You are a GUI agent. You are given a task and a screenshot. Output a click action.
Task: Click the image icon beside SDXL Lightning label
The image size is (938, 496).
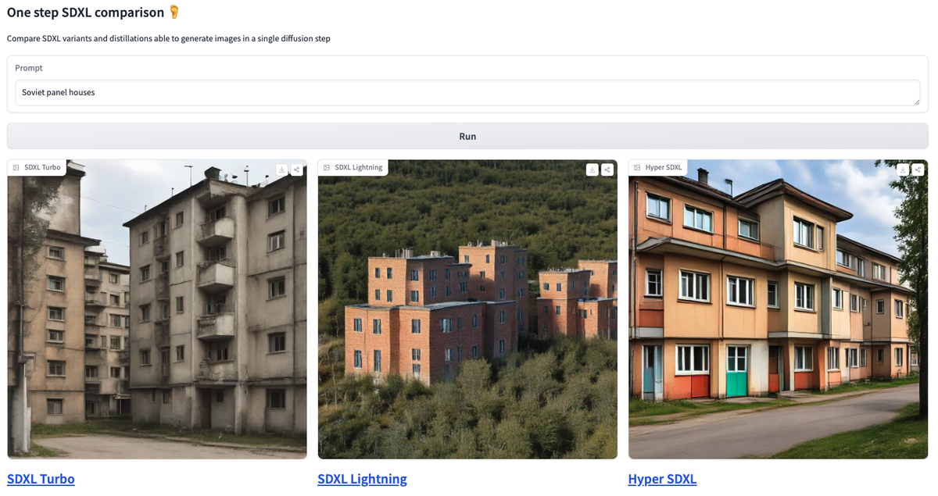coord(327,167)
